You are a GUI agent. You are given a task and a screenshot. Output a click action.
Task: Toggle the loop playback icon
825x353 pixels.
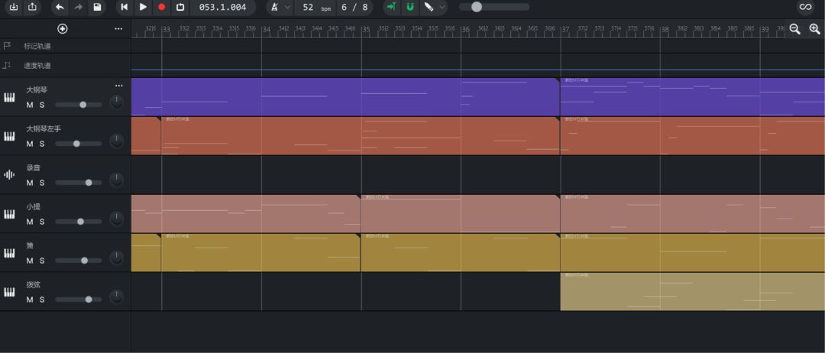coord(180,7)
